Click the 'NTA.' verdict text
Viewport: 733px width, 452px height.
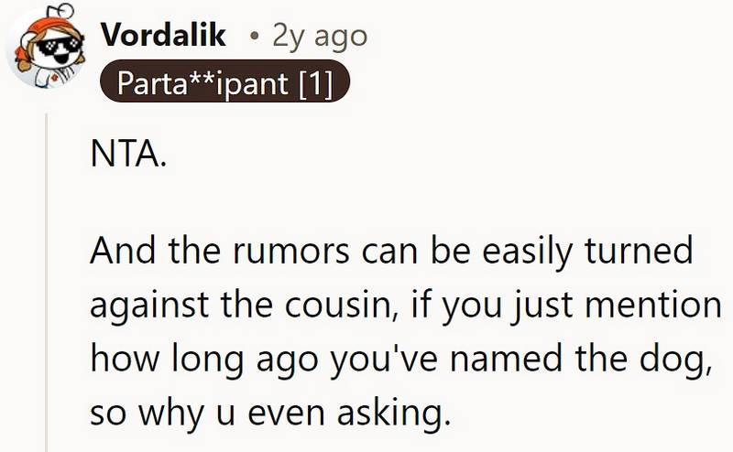(128, 154)
